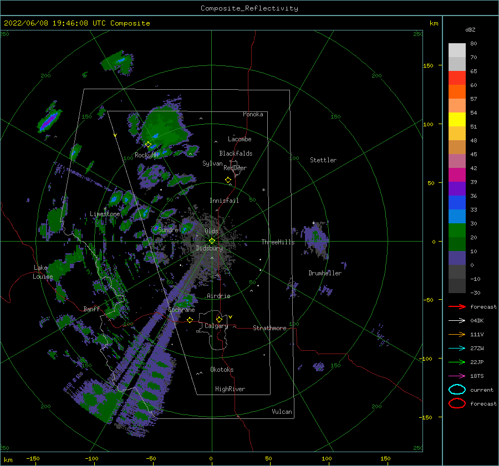499x466 pixels.
Task: Select the Ponoka town label
Action: click(x=253, y=114)
